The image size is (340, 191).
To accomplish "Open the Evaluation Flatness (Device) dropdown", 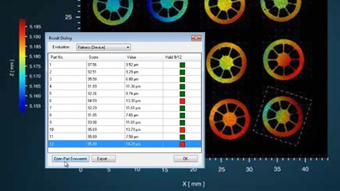I will click(x=104, y=47).
